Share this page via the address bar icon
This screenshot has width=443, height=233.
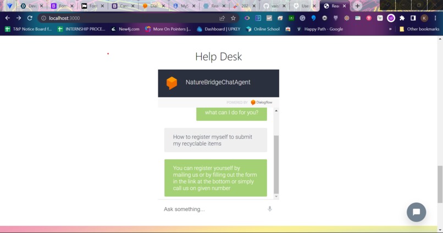pyautogui.click(x=222, y=18)
